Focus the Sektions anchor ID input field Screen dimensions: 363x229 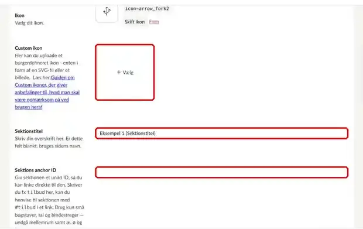tap(221, 172)
